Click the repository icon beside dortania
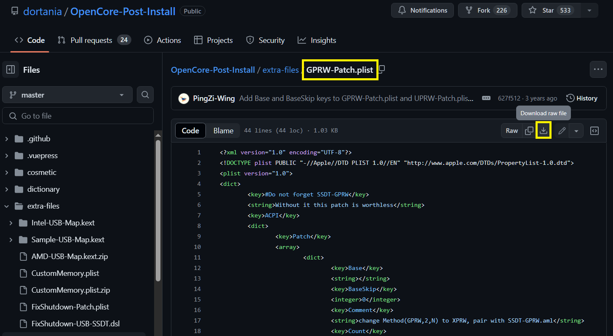This screenshot has height=336, width=613. (15, 11)
